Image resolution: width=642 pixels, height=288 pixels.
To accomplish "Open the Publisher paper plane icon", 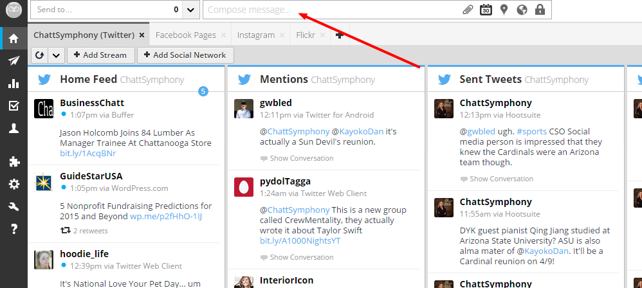I will tap(14, 61).
